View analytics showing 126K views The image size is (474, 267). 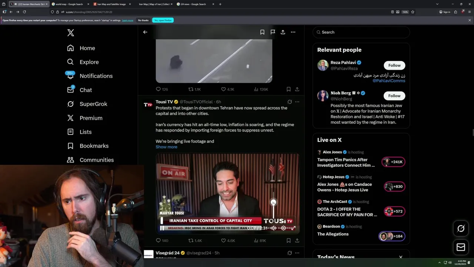coord(261,89)
